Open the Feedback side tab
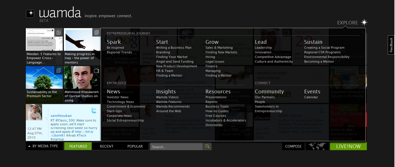Image resolution: width=395 pixels, height=167 pixels. [391, 45]
